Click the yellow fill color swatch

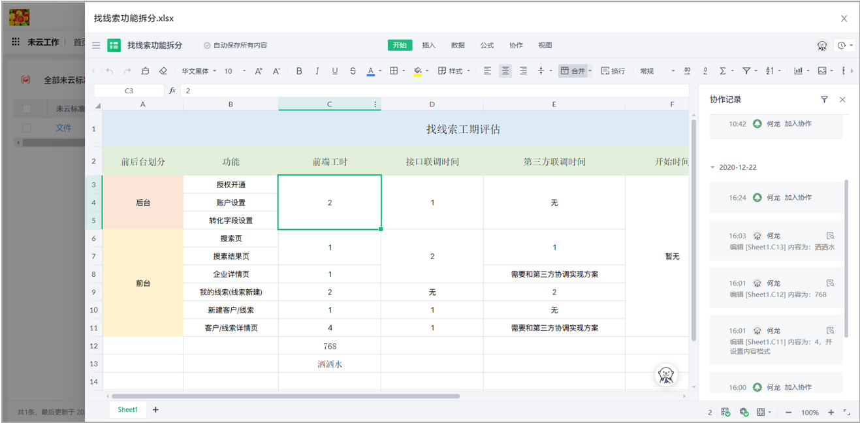(x=417, y=71)
